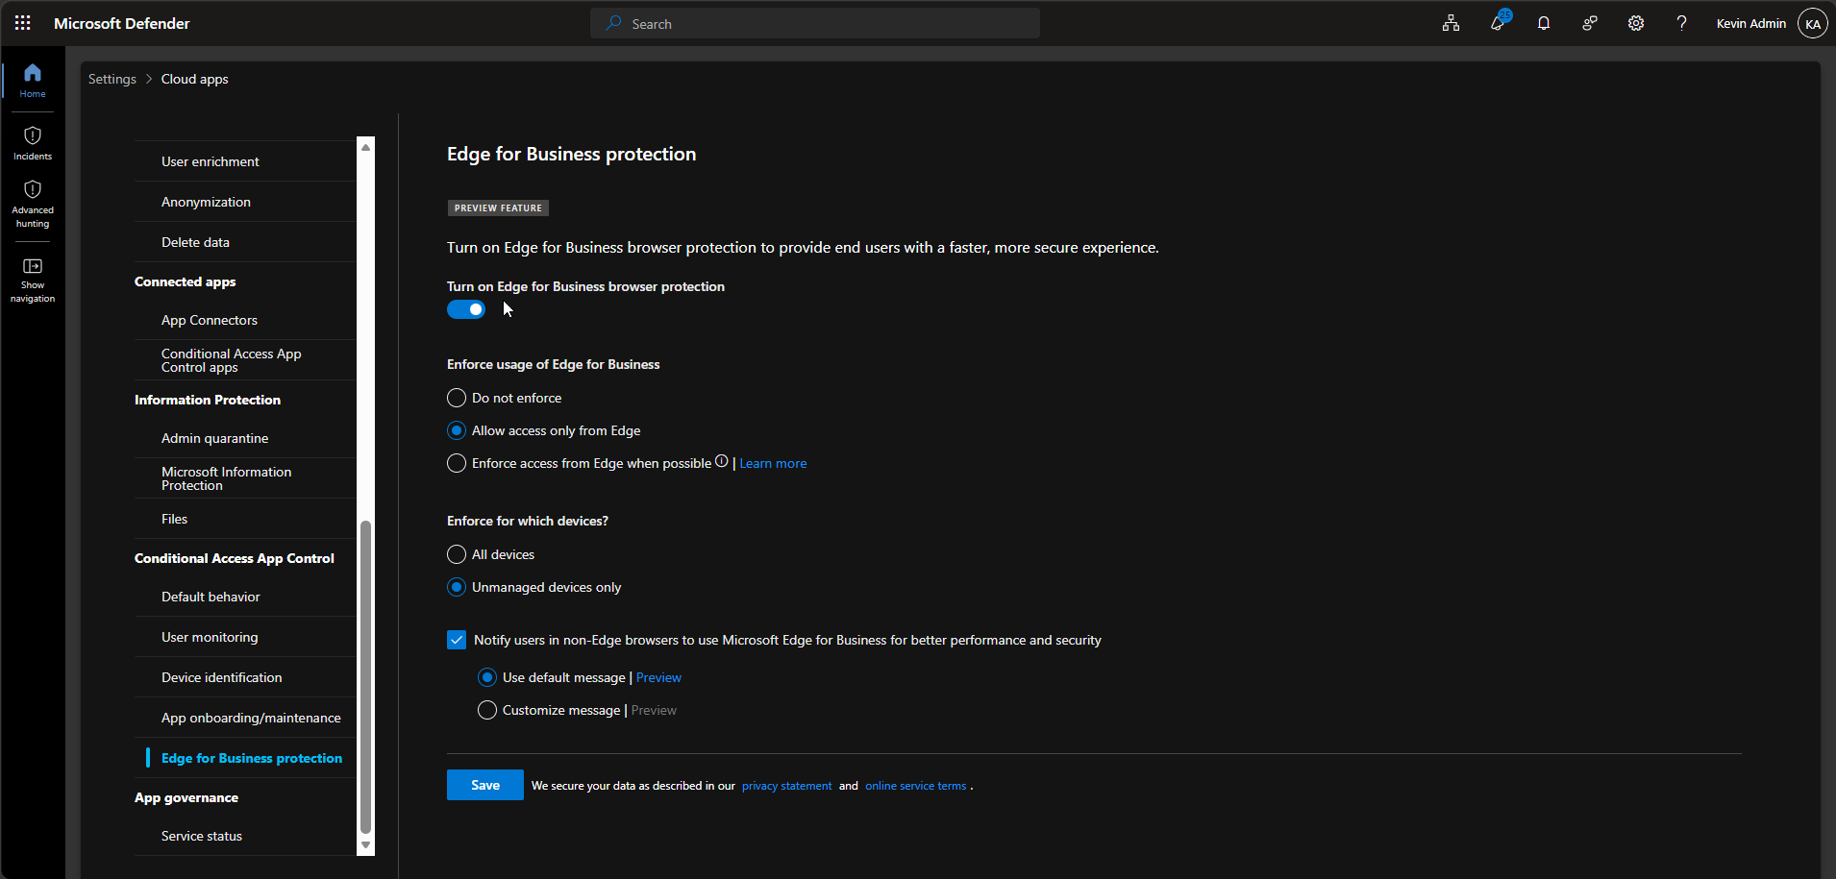Open the Help question mark icon
Viewport: 1836px width, 879px height.
[1681, 23]
